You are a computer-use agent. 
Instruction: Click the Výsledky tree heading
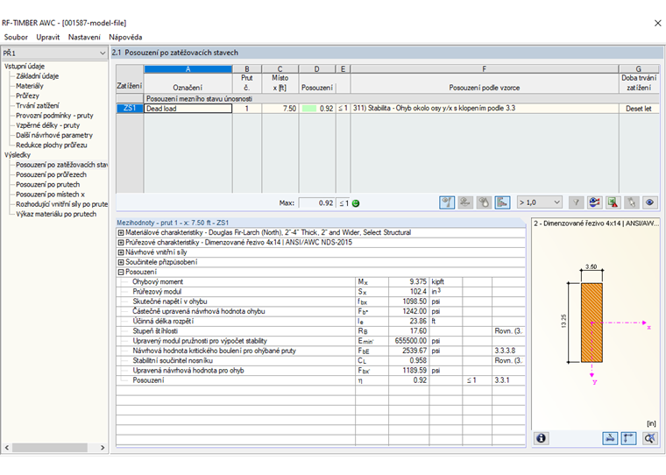(18, 154)
